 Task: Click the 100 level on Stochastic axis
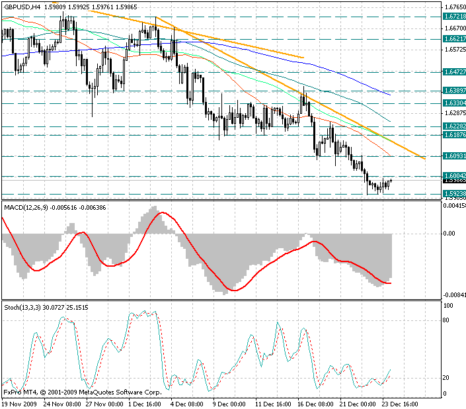tap(448, 306)
